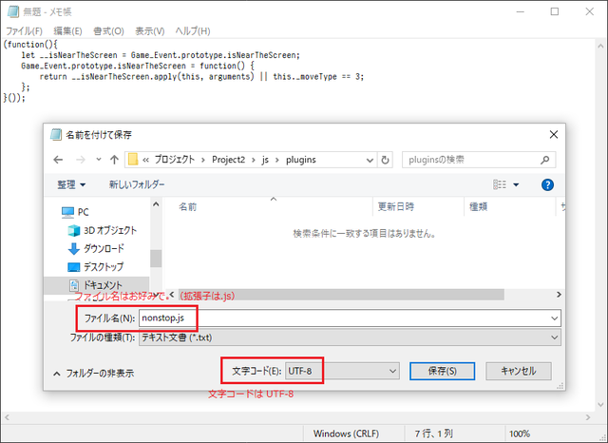This screenshot has height=443, width=608.
Task: Open the 整理 organize menu
Action: [71, 184]
